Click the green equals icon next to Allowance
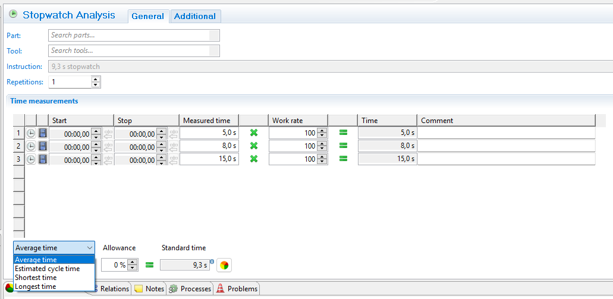 click(x=149, y=265)
